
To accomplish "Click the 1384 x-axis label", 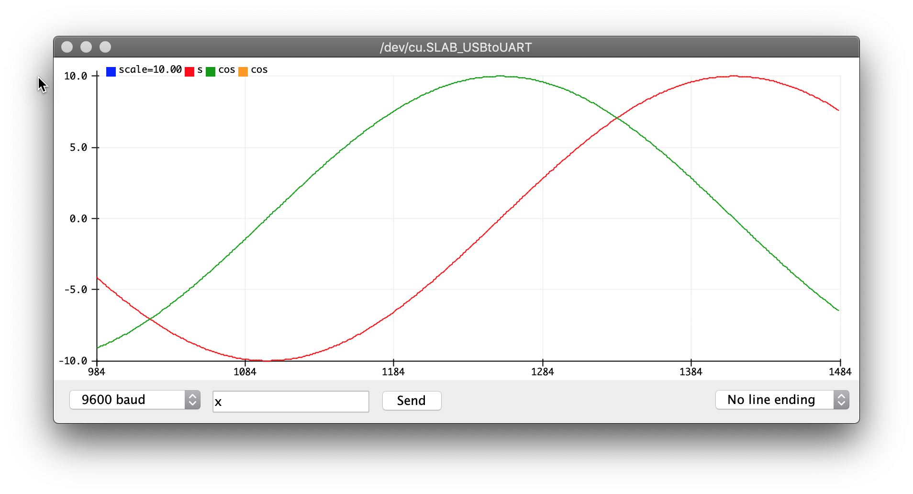I will tap(691, 372).
